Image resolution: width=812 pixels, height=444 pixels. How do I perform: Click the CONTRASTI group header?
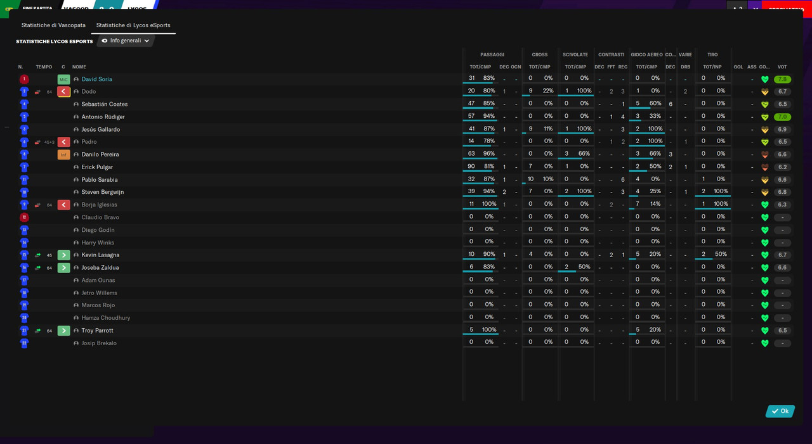tap(611, 54)
